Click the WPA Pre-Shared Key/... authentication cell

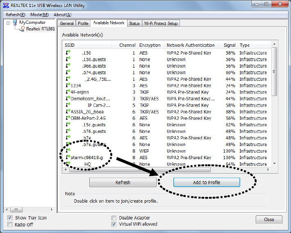(x=191, y=99)
